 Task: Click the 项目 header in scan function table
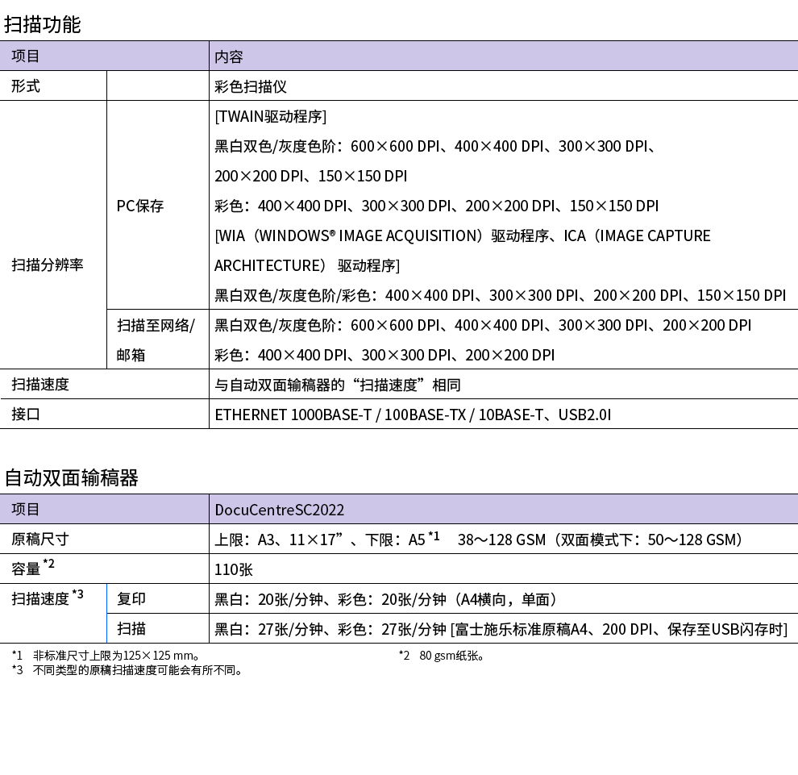(x=26, y=56)
